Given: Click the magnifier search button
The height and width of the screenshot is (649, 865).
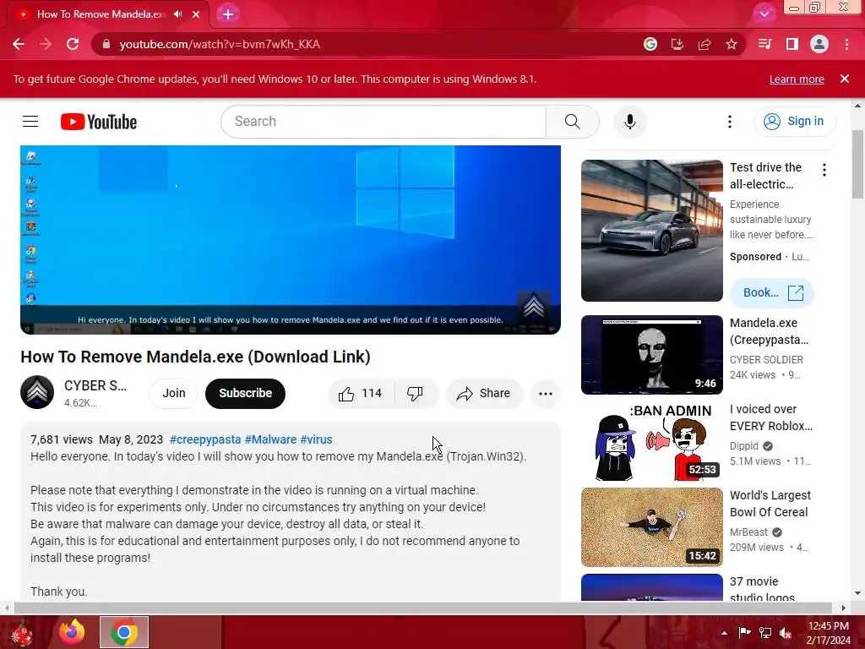Looking at the screenshot, I should [x=573, y=122].
